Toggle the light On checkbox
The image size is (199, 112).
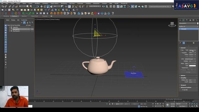coord(181,50)
